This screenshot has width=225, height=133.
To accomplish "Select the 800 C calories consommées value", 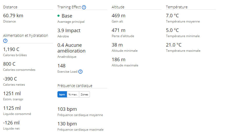I will click(x=9, y=64).
